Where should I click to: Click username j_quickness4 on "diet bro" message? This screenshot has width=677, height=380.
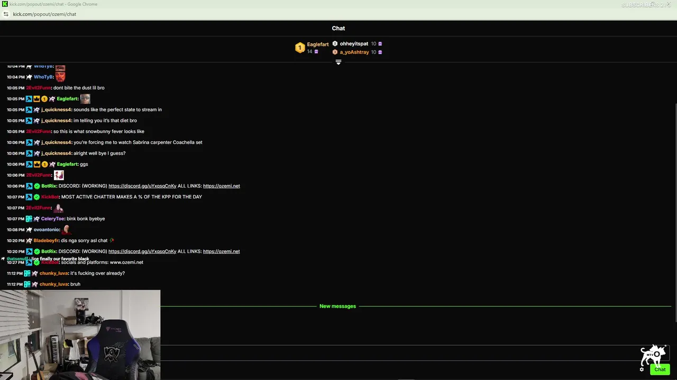click(56, 120)
